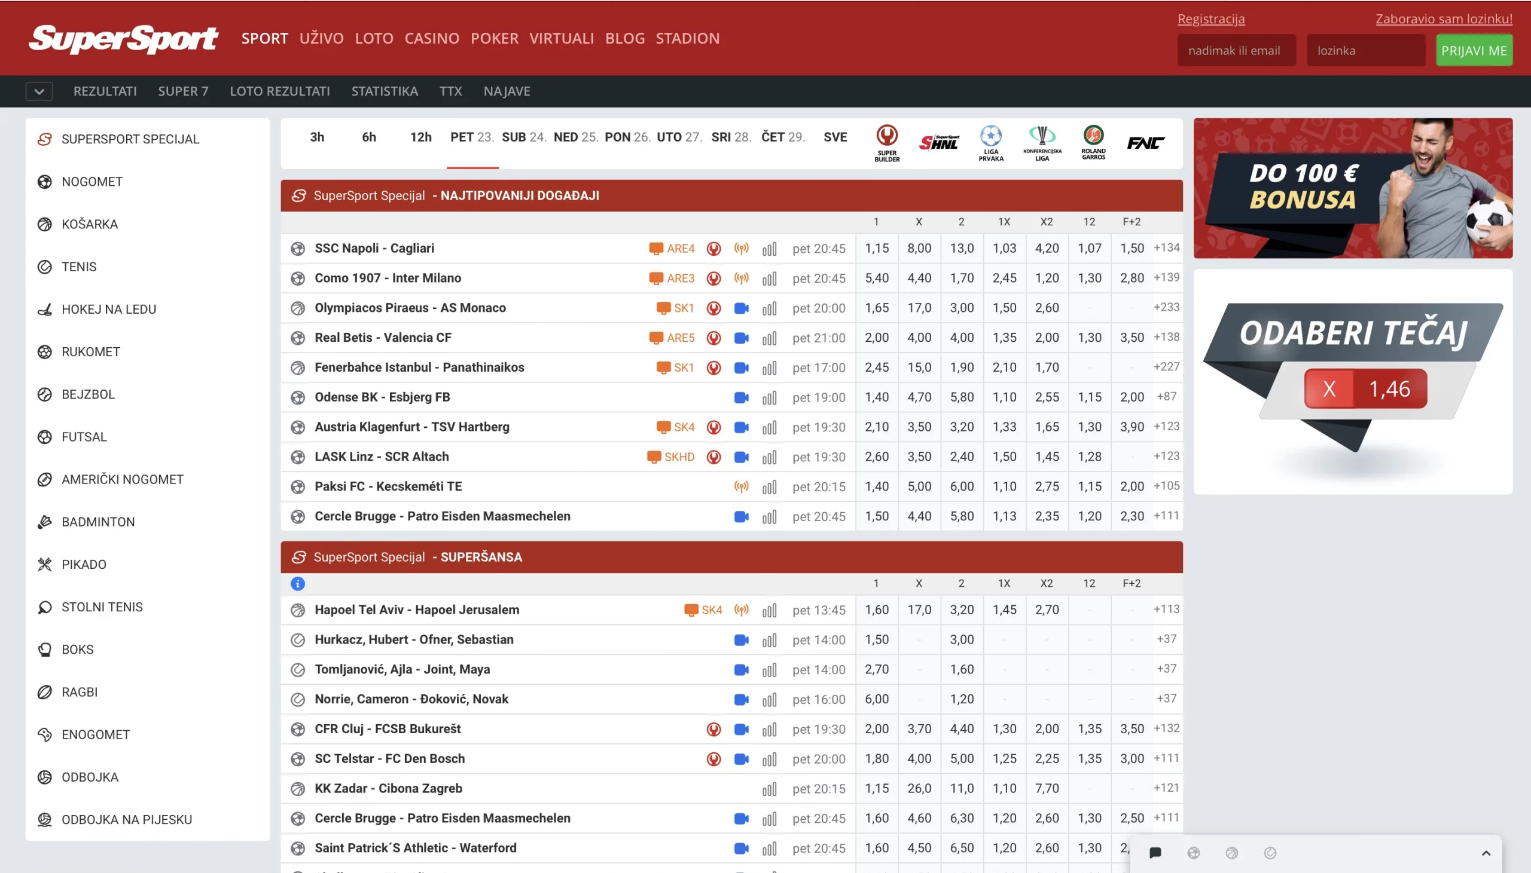Open Cercle Brugge match in Najtipovaniji list

point(442,516)
